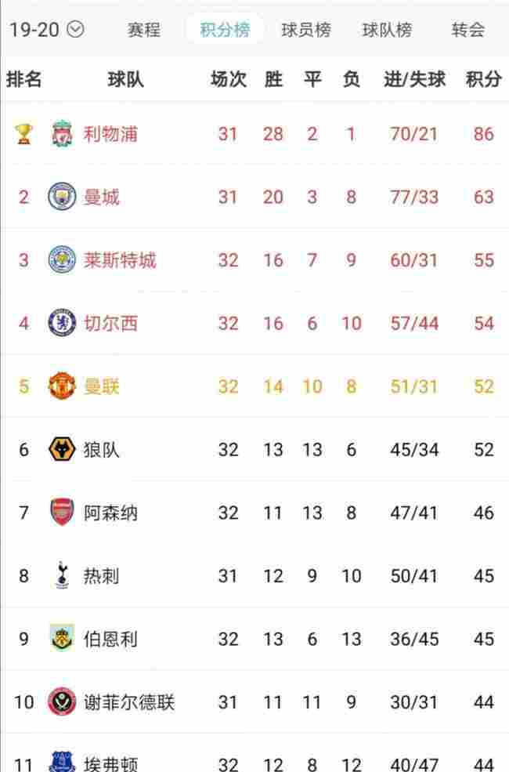Select the Manchester United crest

tap(62, 386)
